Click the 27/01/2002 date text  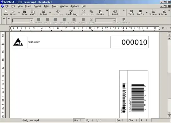(130, 105)
